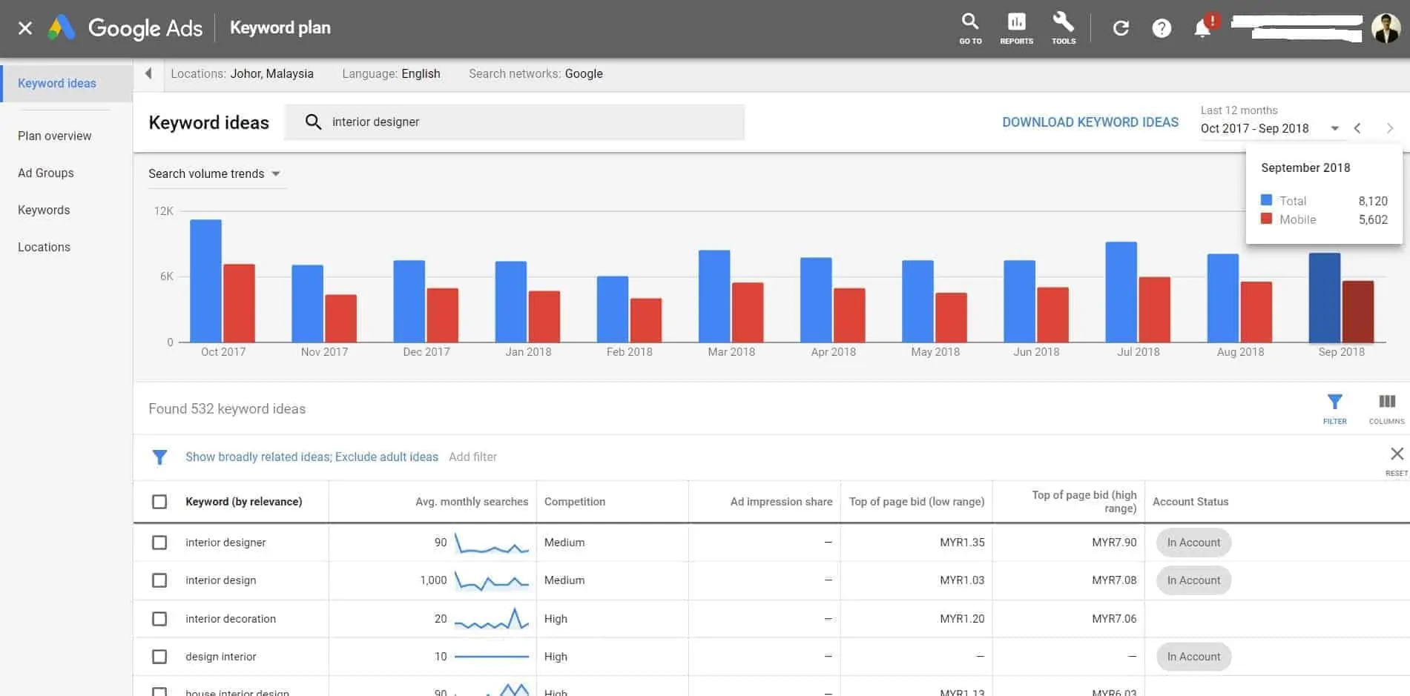The width and height of the screenshot is (1410, 696).
Task: Click the trend sparkline for design interior
Action: click(x=491, y=657)
